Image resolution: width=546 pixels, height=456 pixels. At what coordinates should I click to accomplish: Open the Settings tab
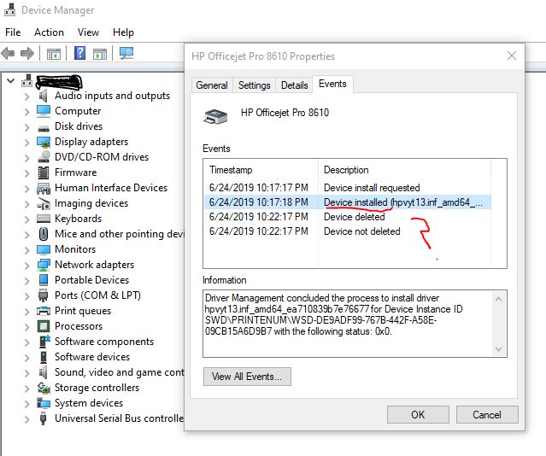coord(254,85)
